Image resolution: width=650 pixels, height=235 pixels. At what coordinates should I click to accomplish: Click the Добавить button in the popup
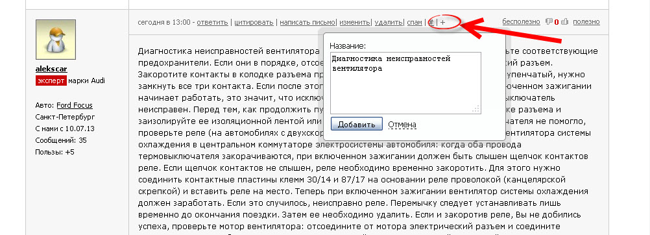click(x=357, y=125)
